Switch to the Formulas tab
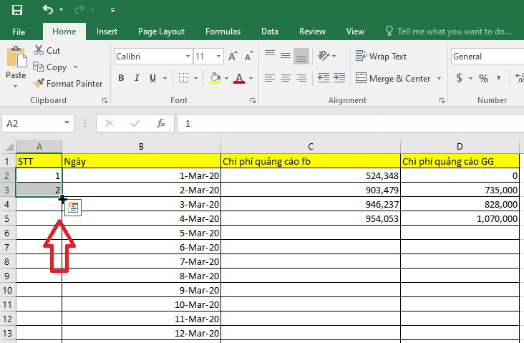 (223, 32)
